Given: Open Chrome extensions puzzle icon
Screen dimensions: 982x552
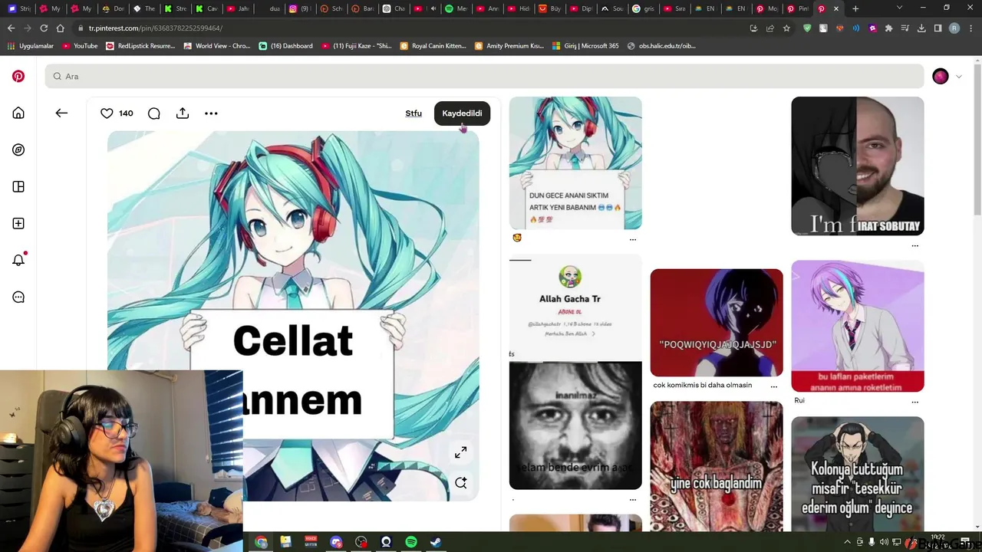Looking at the screenshot, I should pos(889,28).
